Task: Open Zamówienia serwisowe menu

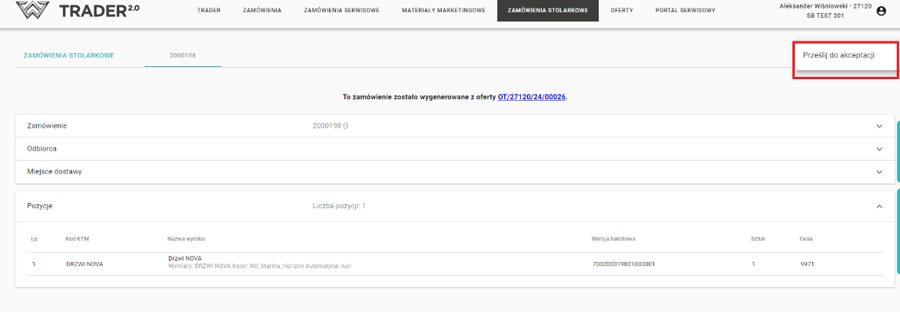Action: 341,11
